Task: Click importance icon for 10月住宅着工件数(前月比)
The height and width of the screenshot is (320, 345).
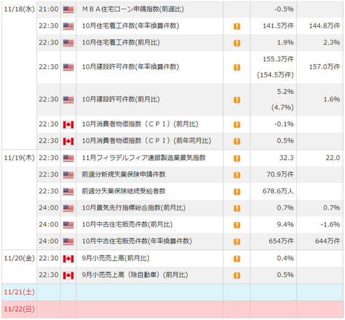Action: pos(237,43)
